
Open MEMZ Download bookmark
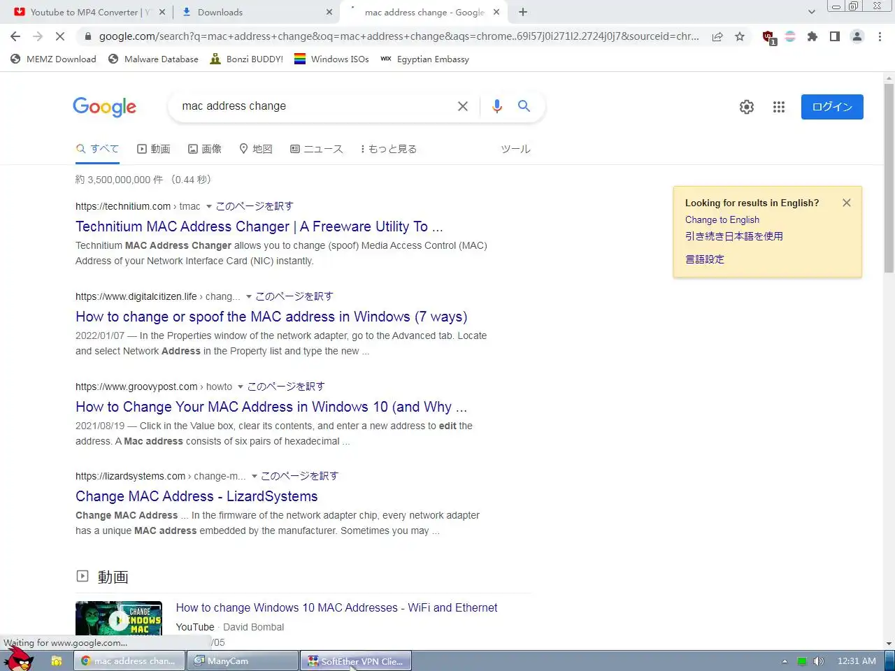[x=54, y=59]
